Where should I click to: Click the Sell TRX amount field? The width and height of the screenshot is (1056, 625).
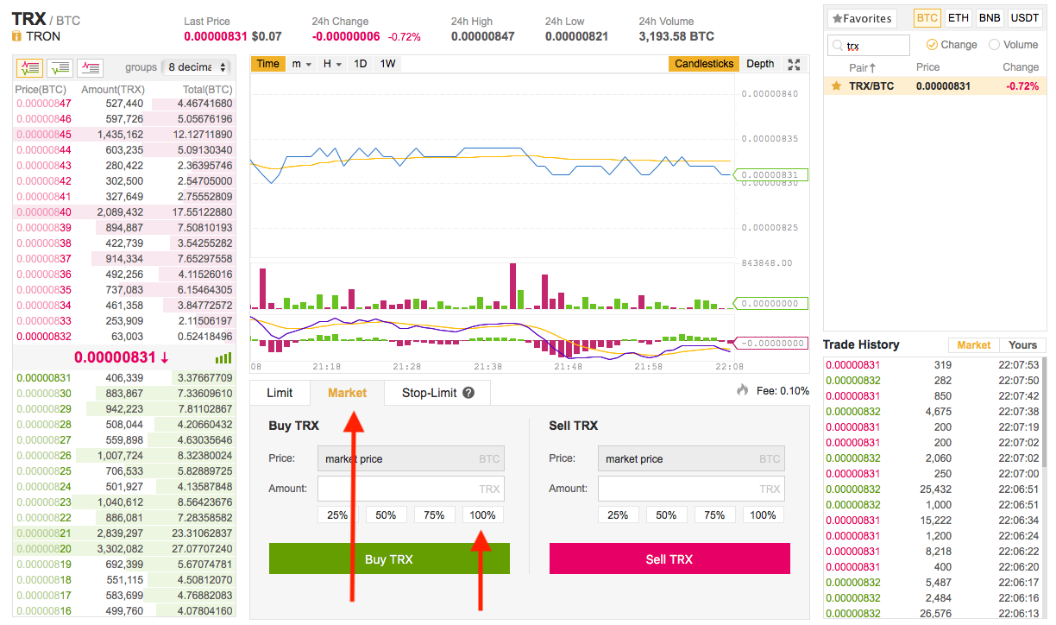tap(691, 489)
